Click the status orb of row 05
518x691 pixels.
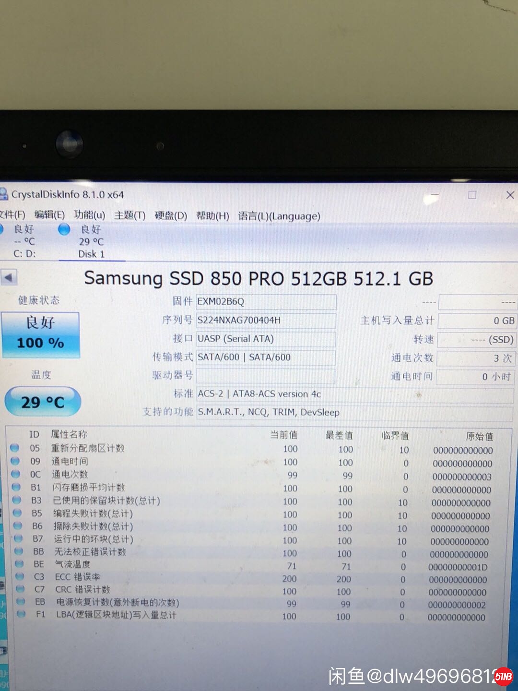click(x=14, y=448)
